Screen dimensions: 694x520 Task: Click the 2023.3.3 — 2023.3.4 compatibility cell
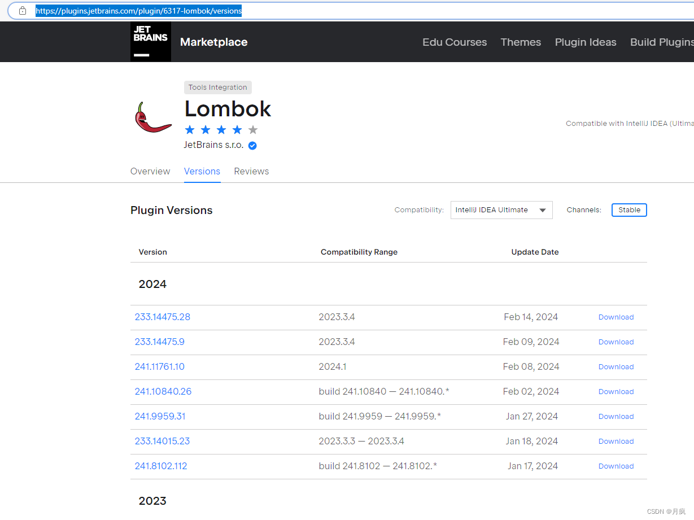361,442
